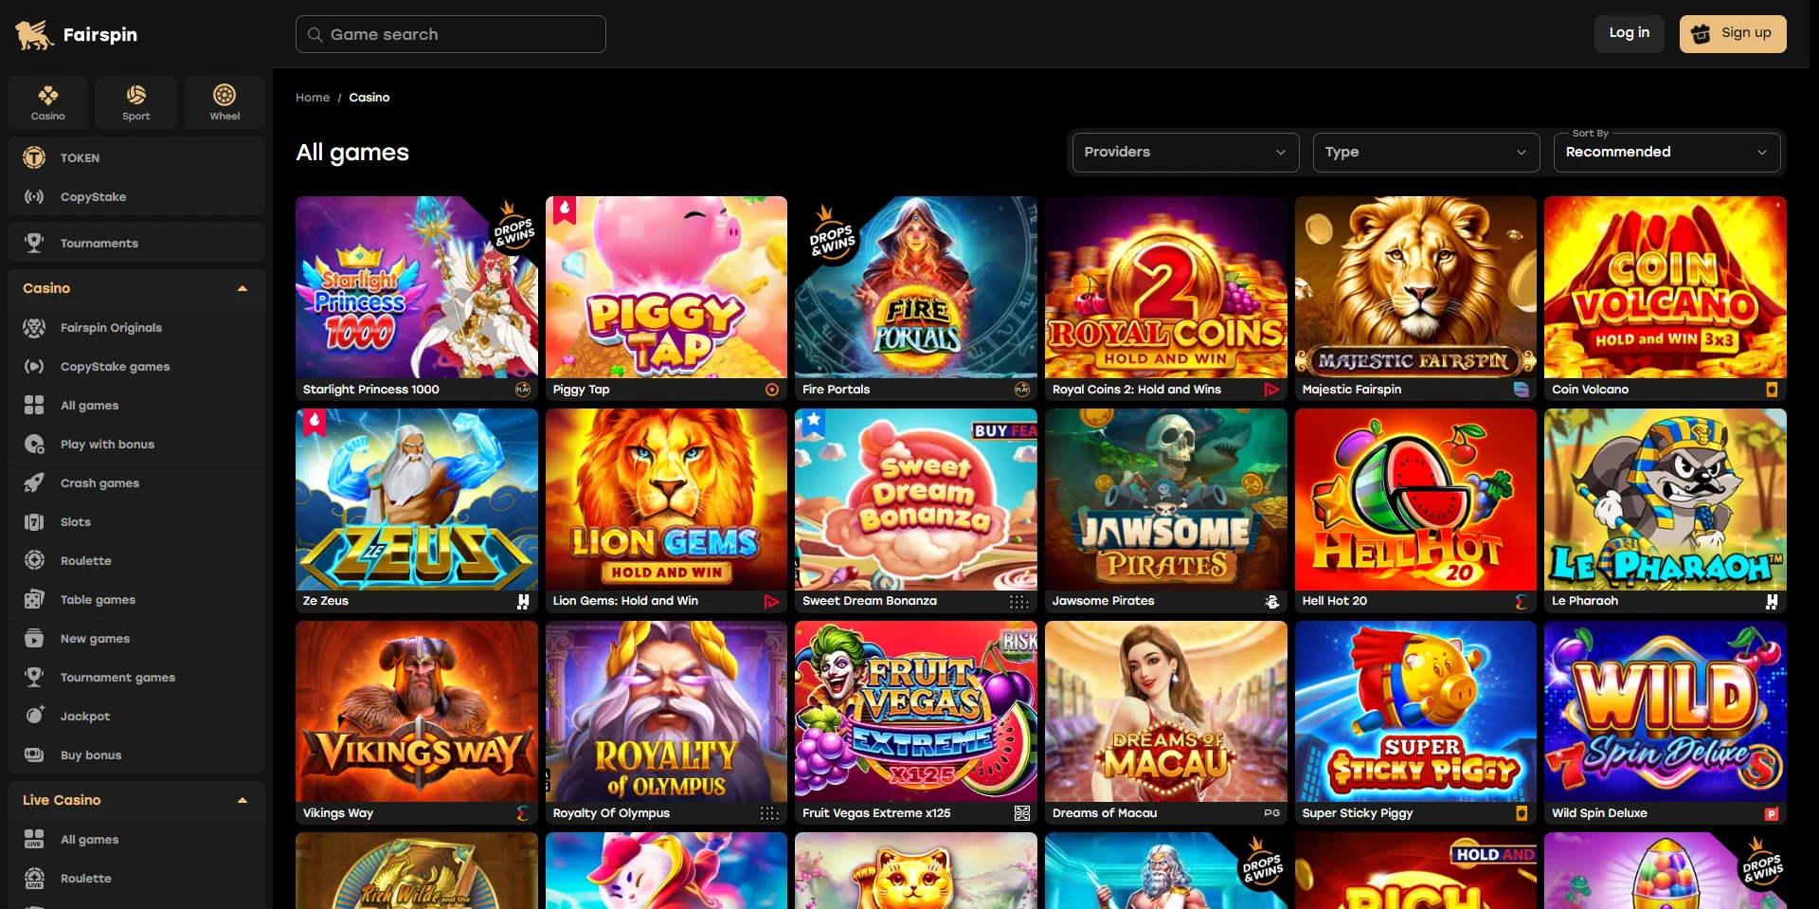Image resolution: width=1819 pixels, height=909 pixels.
Task: Click the Log in button
Action: click(x=1629, y=33)
